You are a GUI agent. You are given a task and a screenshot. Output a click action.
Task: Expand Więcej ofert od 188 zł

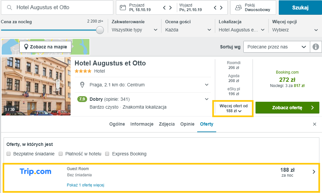tap(233, 108)
